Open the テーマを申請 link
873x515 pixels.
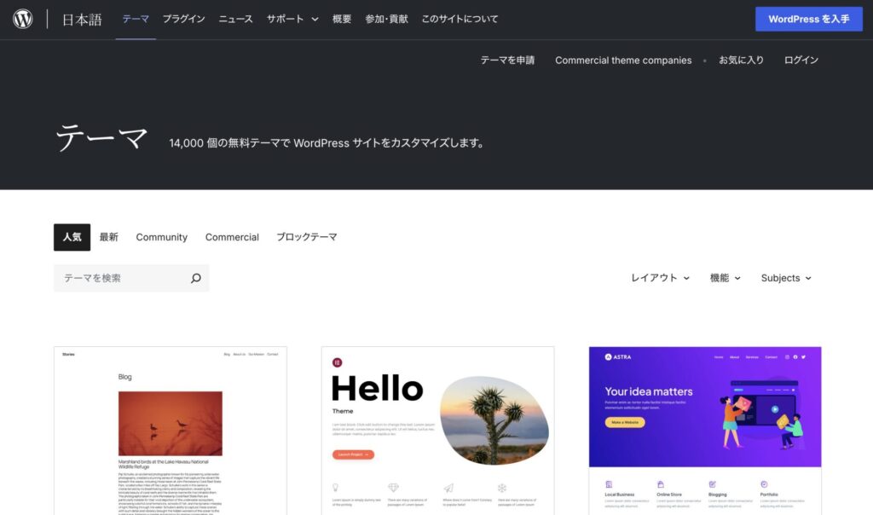tap(507, 61)
